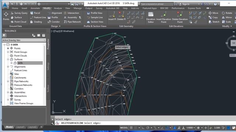Click Delete Elevation Point
This screenshot has width=236, height=132.
[180, 17]
